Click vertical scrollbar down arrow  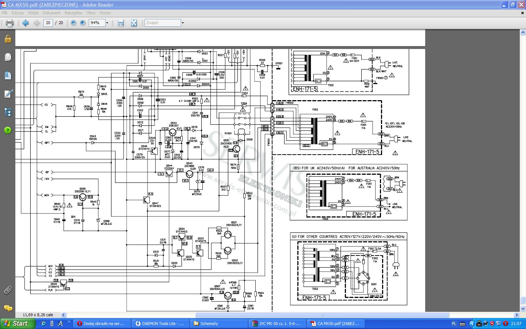(523, 309)
